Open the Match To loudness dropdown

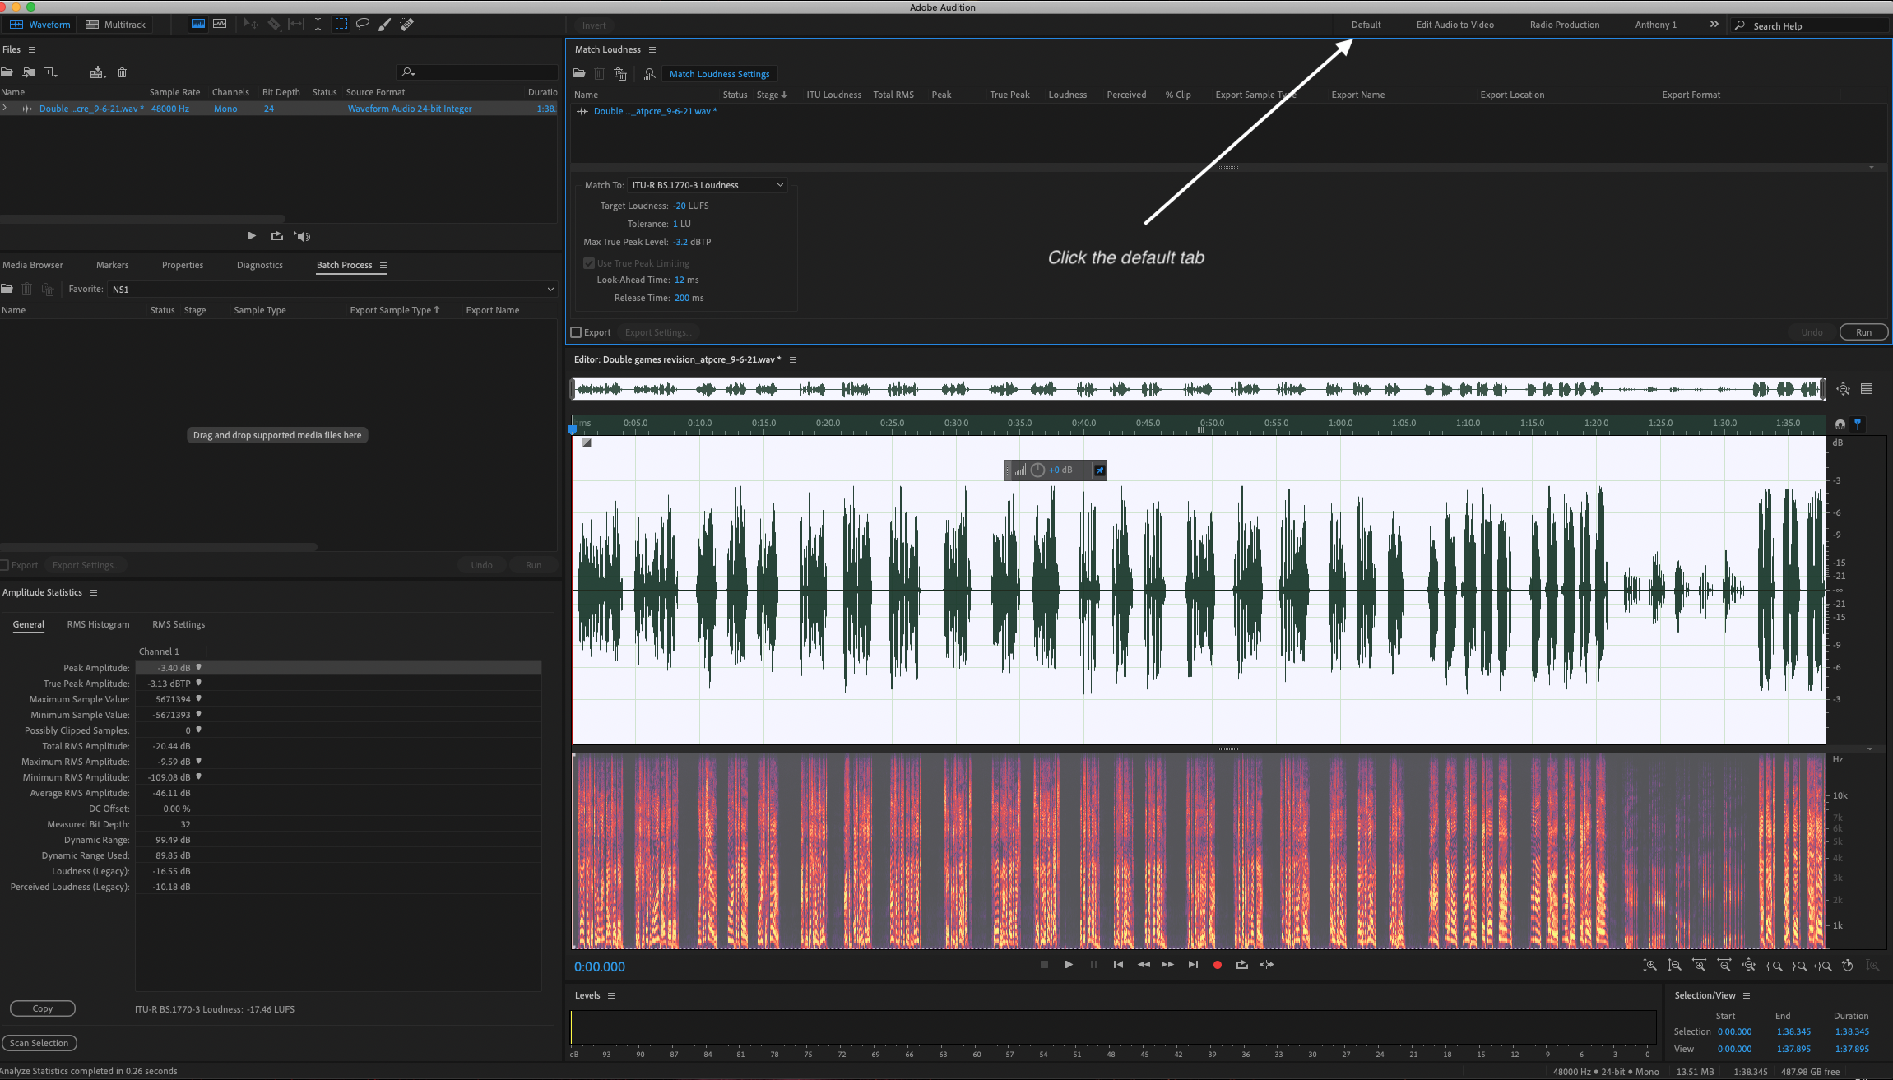pyautogui.click(x=707, y=185)
